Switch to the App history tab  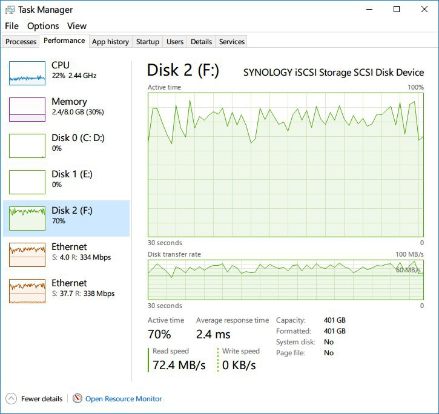(110, 42)
